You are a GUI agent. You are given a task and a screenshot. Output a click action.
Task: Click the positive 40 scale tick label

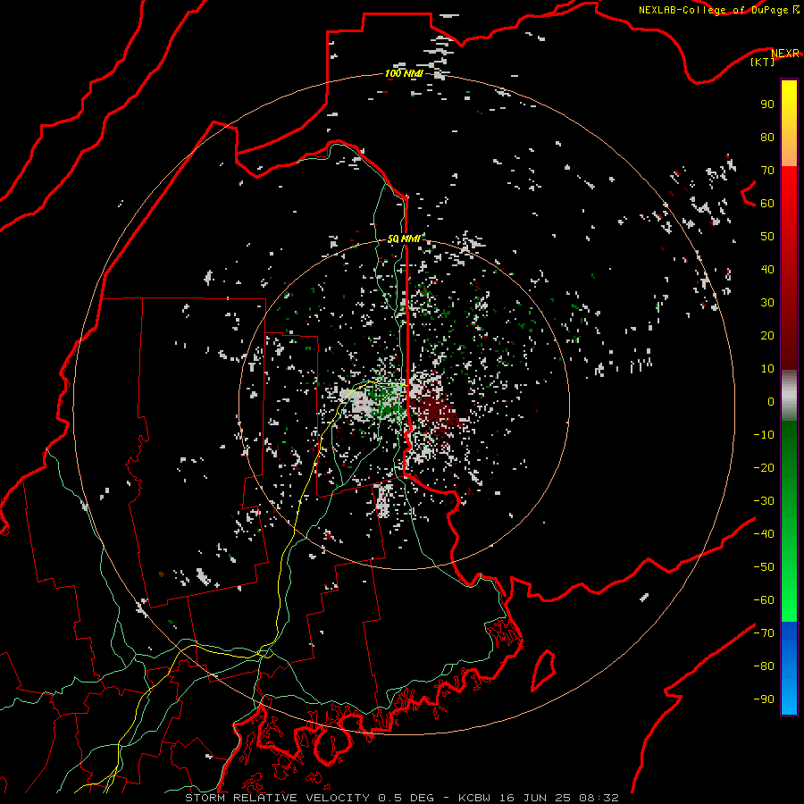(767, 269)
